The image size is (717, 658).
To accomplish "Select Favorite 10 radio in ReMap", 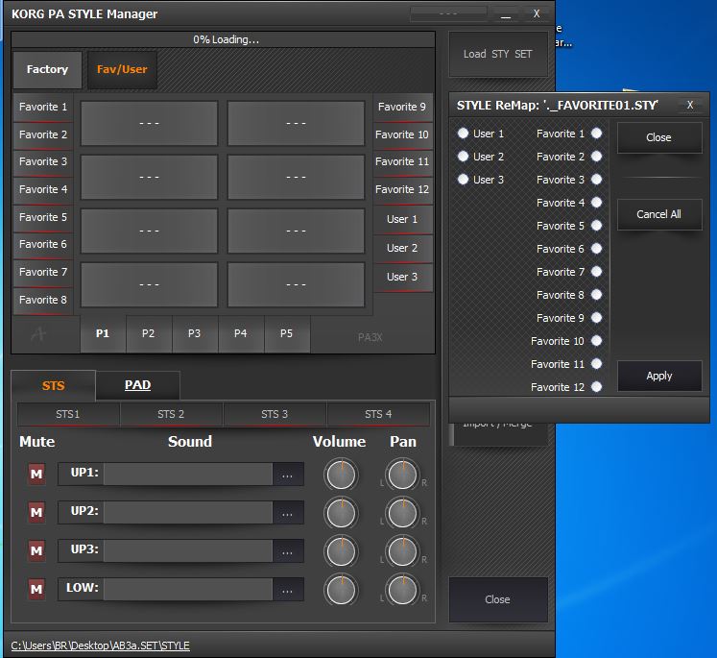I will coord(596,340).
